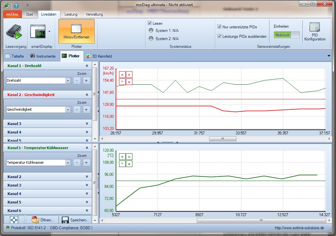Open the Instrumente view tab

43,56
